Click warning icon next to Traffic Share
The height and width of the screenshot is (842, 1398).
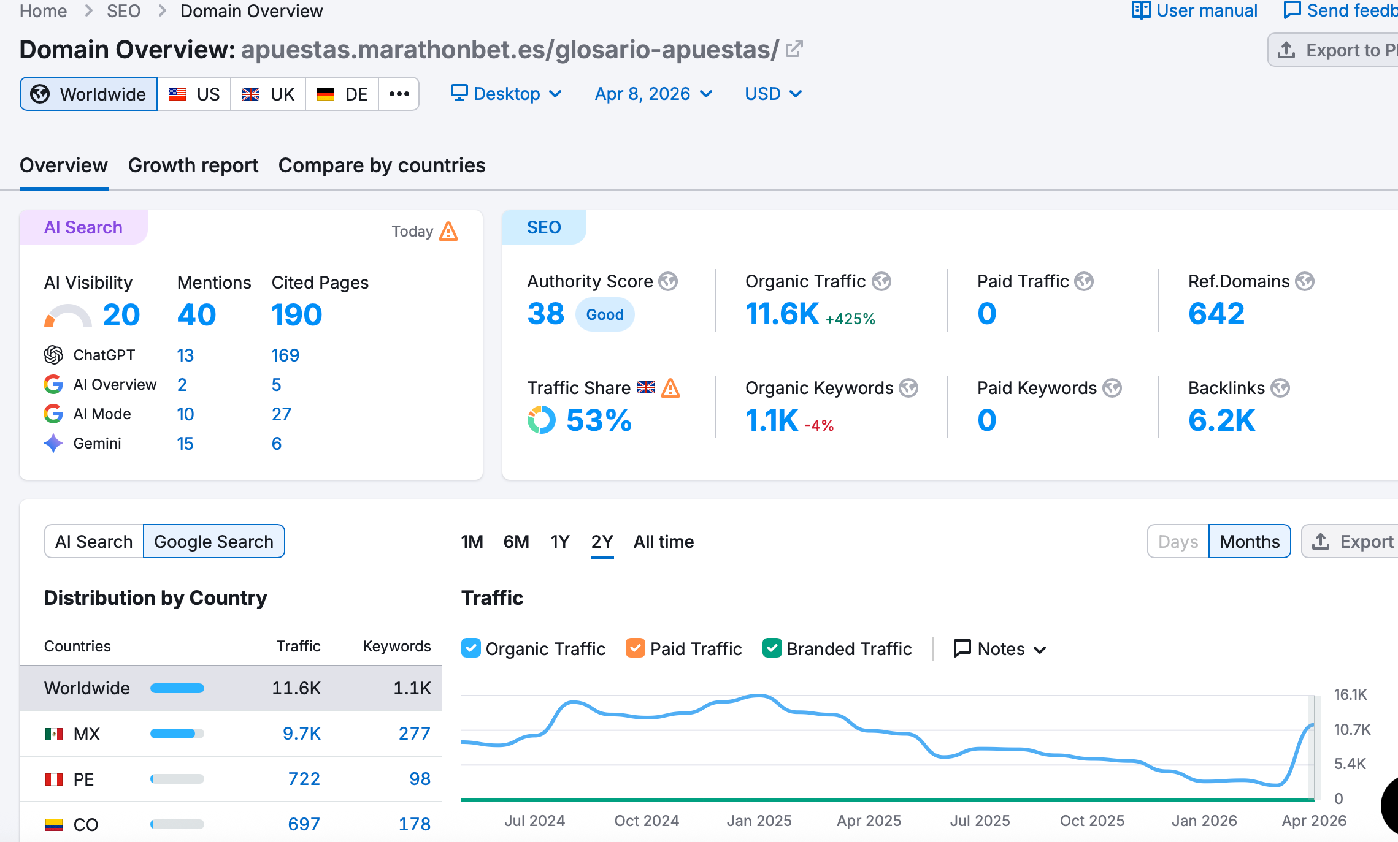[670, 388]
